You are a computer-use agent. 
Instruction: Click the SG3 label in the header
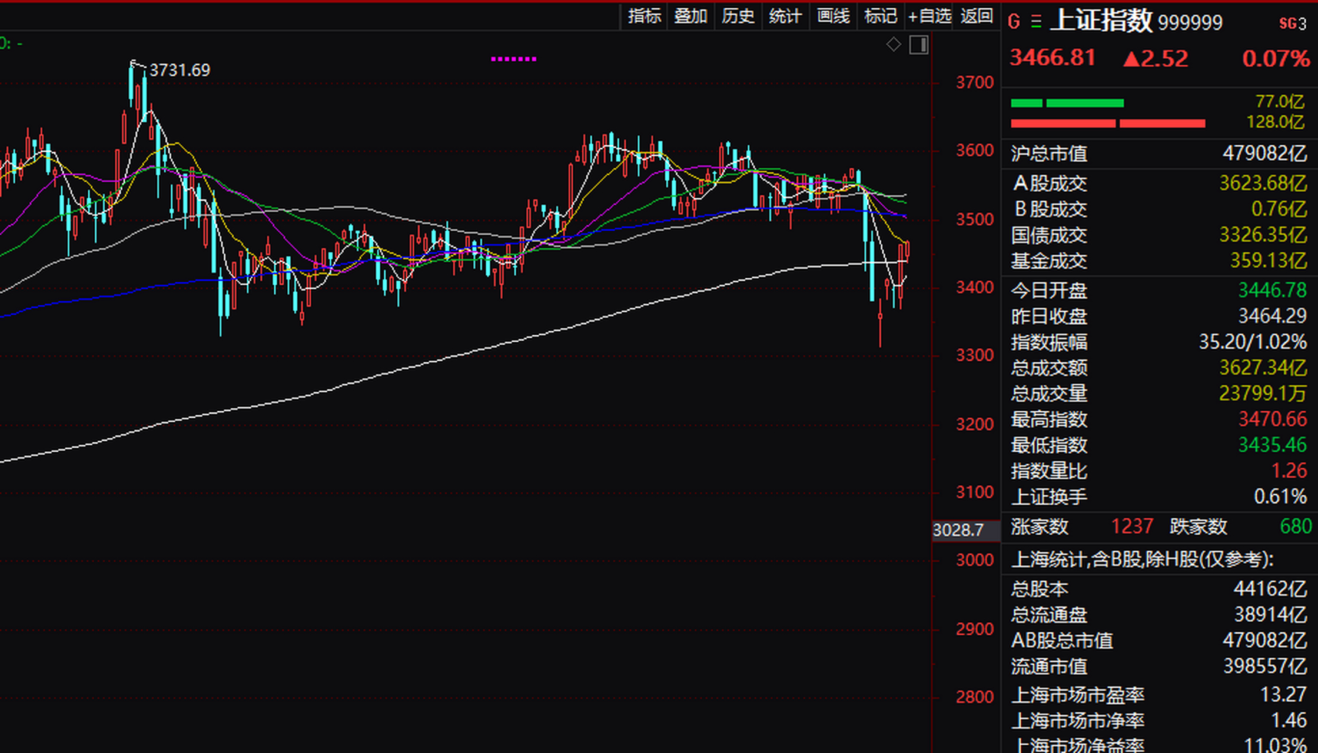click(x=1292, y=23)
